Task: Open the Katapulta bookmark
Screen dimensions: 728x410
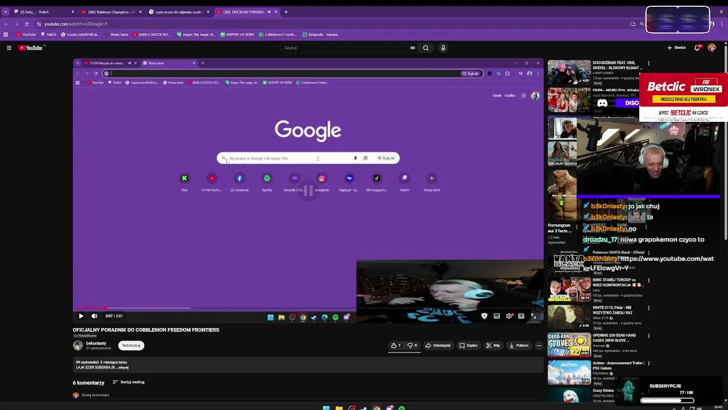Action: [x=321, y=35]
